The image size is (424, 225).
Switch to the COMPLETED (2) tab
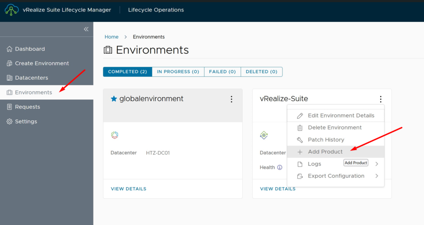(x=128, y=72)
